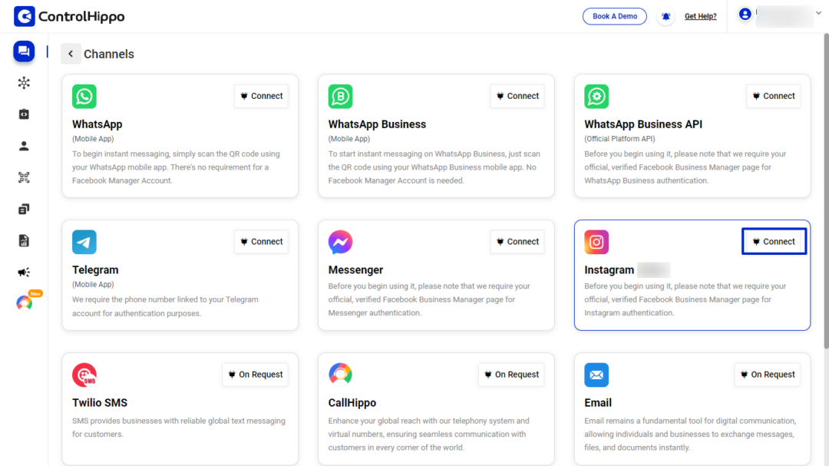The height and width of the screenshot is (466, 829).
Task: Click On Request for Twilio SMS
Action: (255, 375)
